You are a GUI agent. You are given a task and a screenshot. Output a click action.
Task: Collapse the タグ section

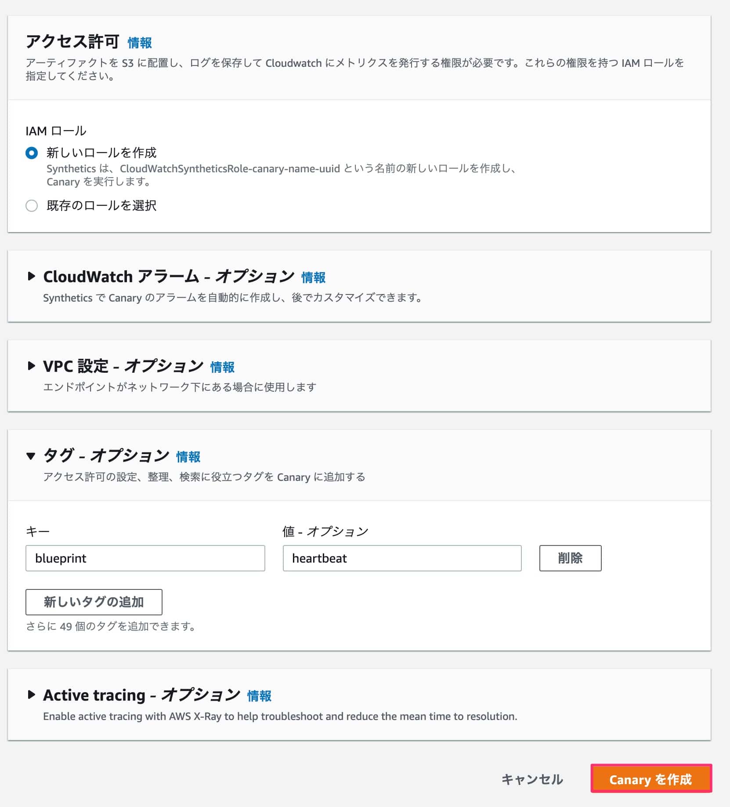tap(31, 456)
